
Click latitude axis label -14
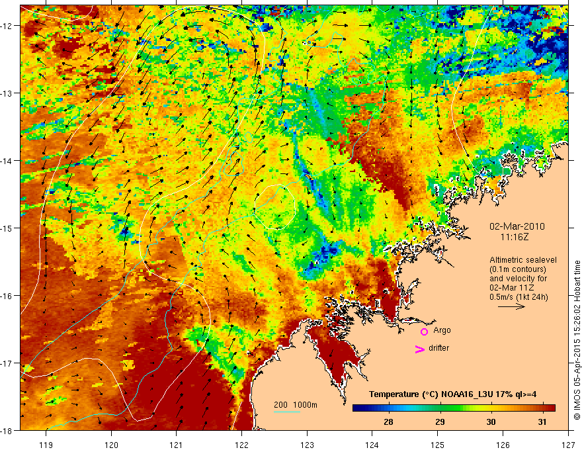pyautogui.click(x=8, y=160)
